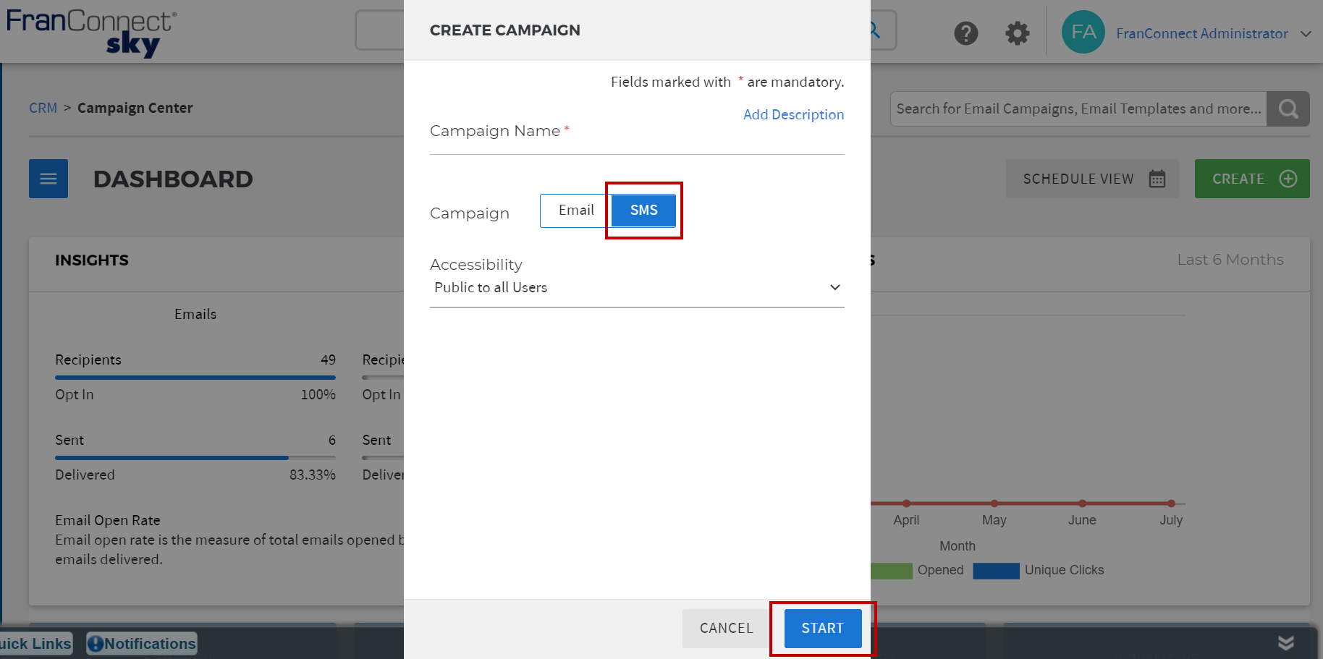Open the Accessibility dropdown

pos(637,288)
